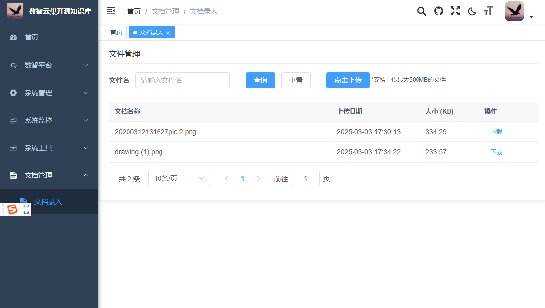Focus the 文件名 input field
This screenshot has width=545, height=308.
182,80
